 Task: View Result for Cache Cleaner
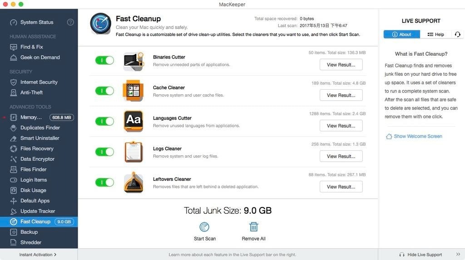tap(341, 95)
